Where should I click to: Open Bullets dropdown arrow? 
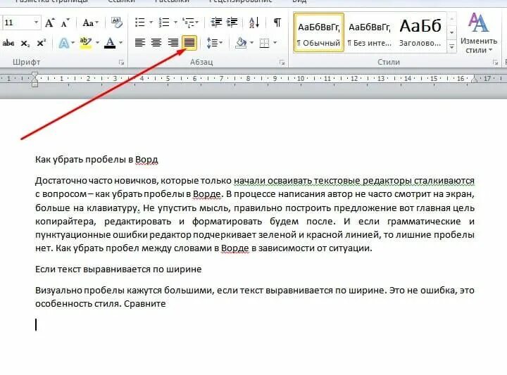point(151,23)
